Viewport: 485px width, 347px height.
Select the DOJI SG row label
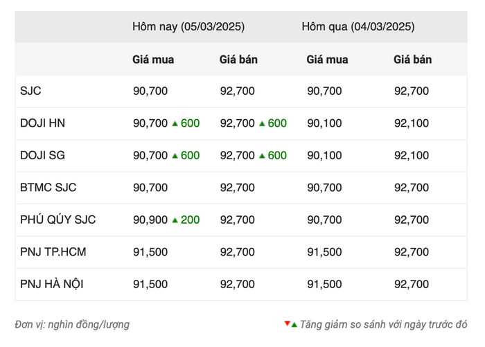click(43, 155)
